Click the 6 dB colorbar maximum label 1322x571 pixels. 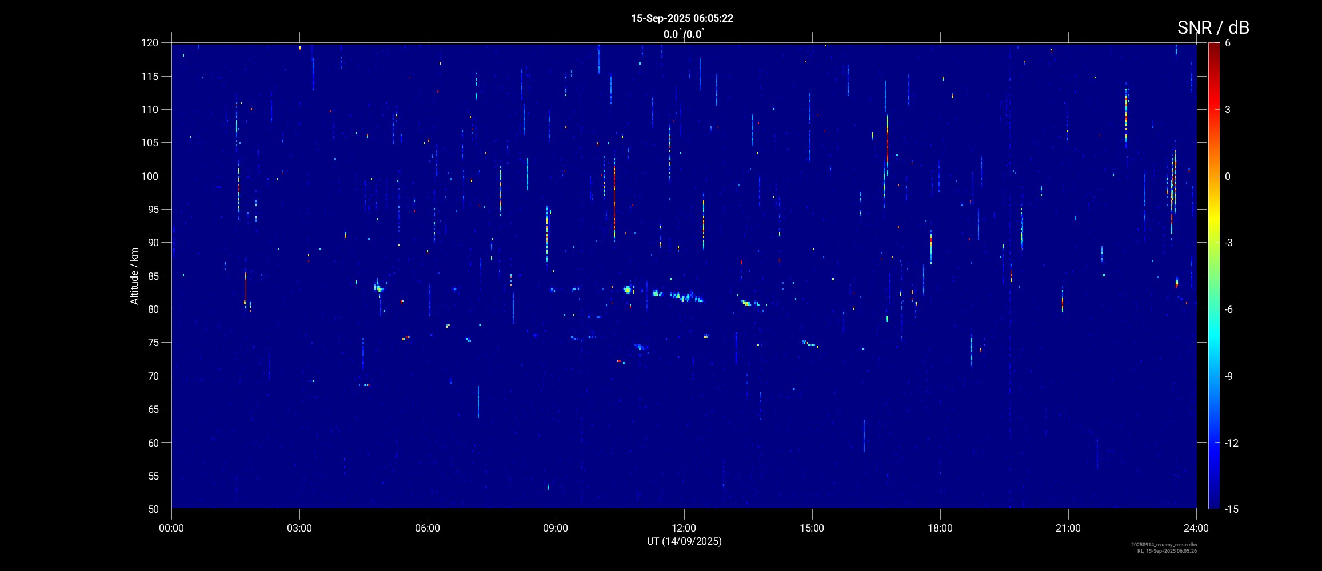[x=1228, y=43]
